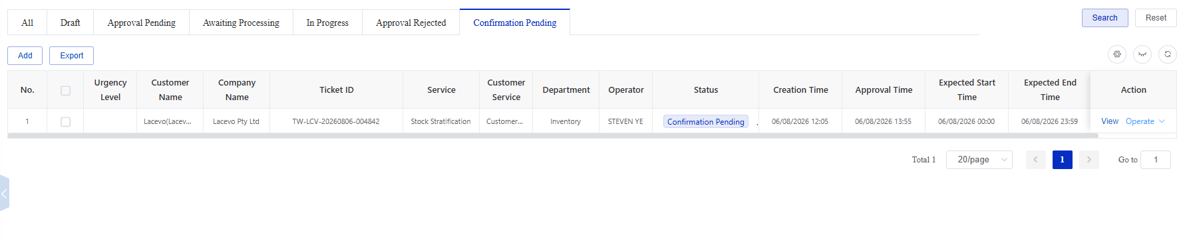Viewport: 1179px width, 240px height.
Task: Click the Status column header
Action: [706, 90]
